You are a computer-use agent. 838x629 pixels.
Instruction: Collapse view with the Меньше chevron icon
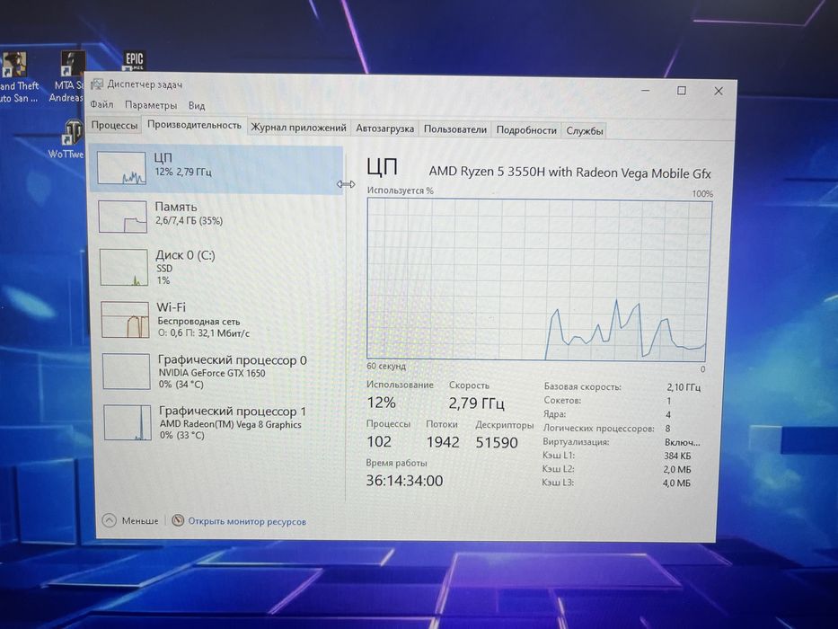pyautogui.click(x=109, y=520)
